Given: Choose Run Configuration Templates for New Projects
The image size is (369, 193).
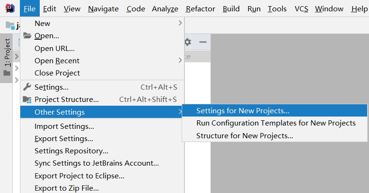Looking at the screenshot, I should (x=276, y=123).
